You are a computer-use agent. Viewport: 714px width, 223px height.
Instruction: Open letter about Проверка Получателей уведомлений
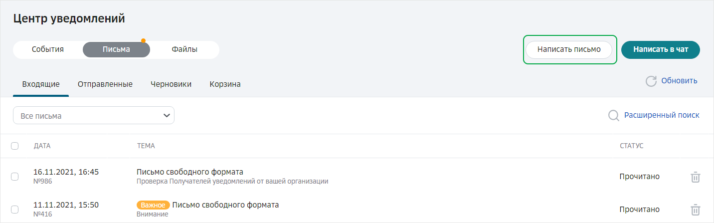coord(232,177)
